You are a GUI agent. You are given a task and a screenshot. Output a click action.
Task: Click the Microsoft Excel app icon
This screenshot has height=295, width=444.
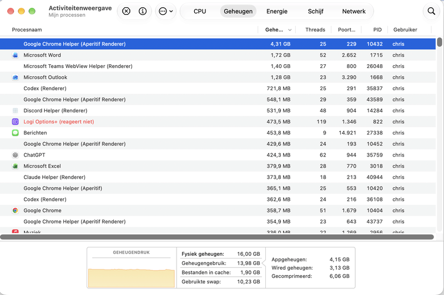[x=16, y=166]
